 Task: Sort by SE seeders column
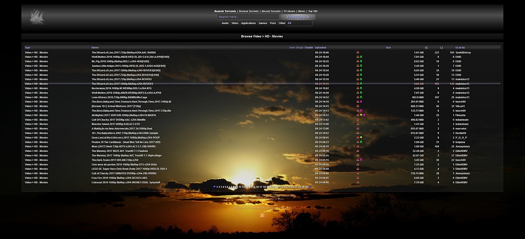pos(426,48)
